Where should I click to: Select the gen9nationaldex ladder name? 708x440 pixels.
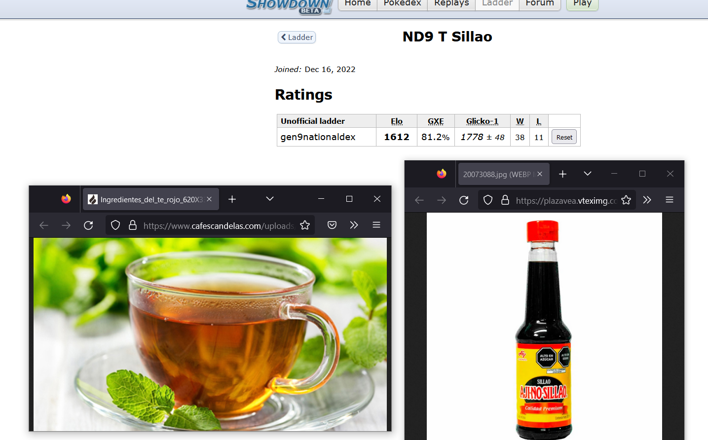318,137
